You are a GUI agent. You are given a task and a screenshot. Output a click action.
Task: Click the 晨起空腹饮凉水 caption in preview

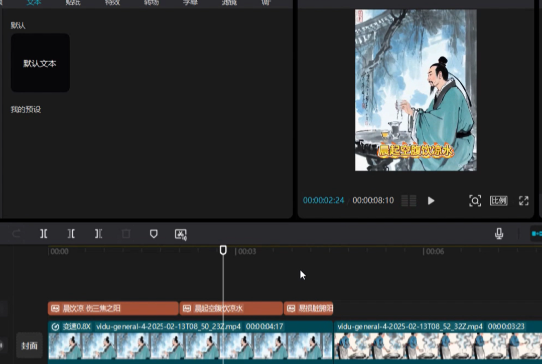coord(416,150)
